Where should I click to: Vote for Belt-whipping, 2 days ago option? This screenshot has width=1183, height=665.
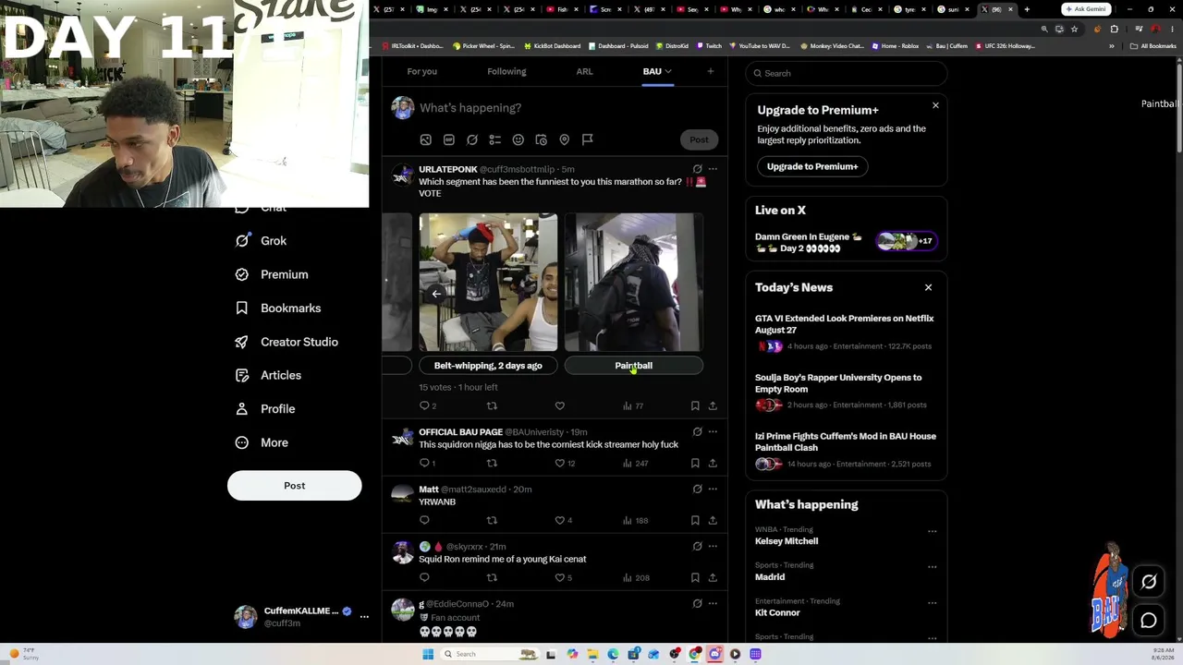click(x=488, y=366)
